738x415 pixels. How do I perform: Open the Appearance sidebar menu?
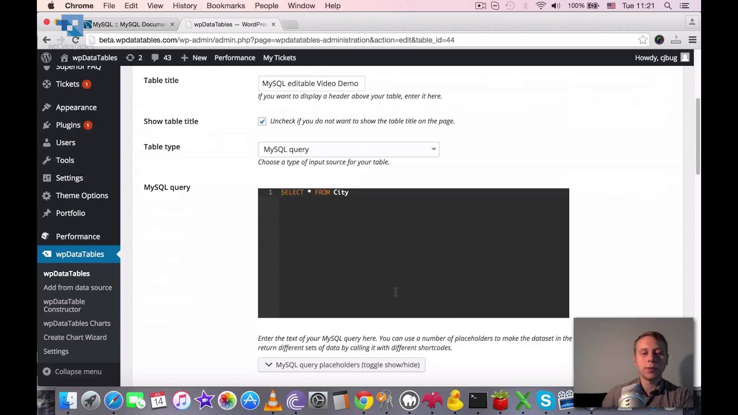pyautogui.click(x=76, y=107)
